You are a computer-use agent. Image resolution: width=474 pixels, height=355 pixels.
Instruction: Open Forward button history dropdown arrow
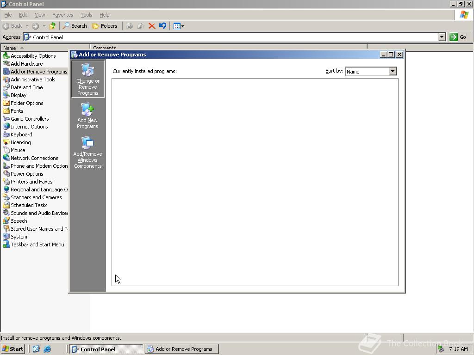[44, 26]
